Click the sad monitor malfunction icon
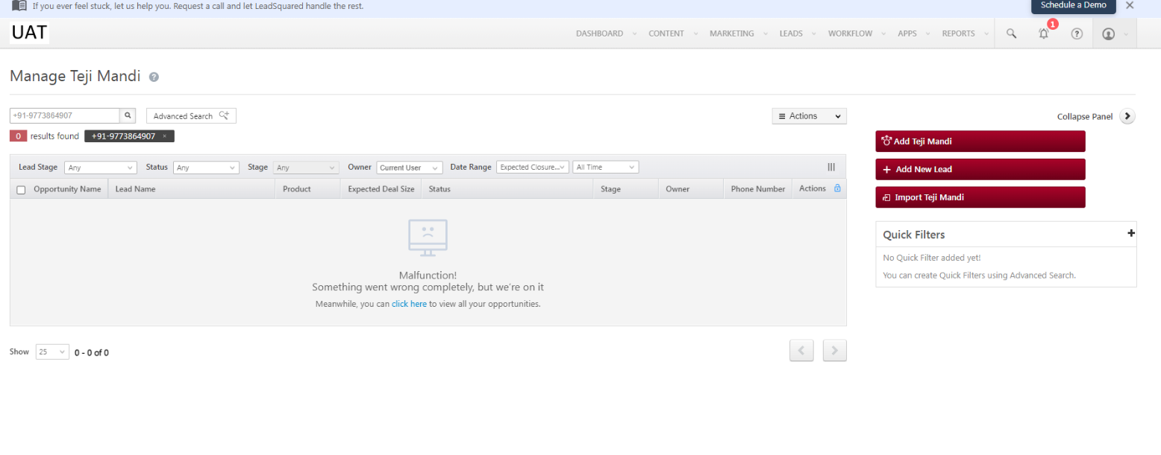The width and height of the screenshot is (1161, 455). click(428, 238)
